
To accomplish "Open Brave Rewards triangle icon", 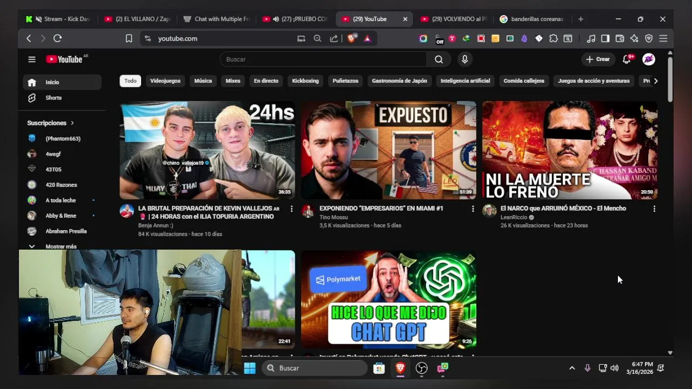I will point(367,38).
